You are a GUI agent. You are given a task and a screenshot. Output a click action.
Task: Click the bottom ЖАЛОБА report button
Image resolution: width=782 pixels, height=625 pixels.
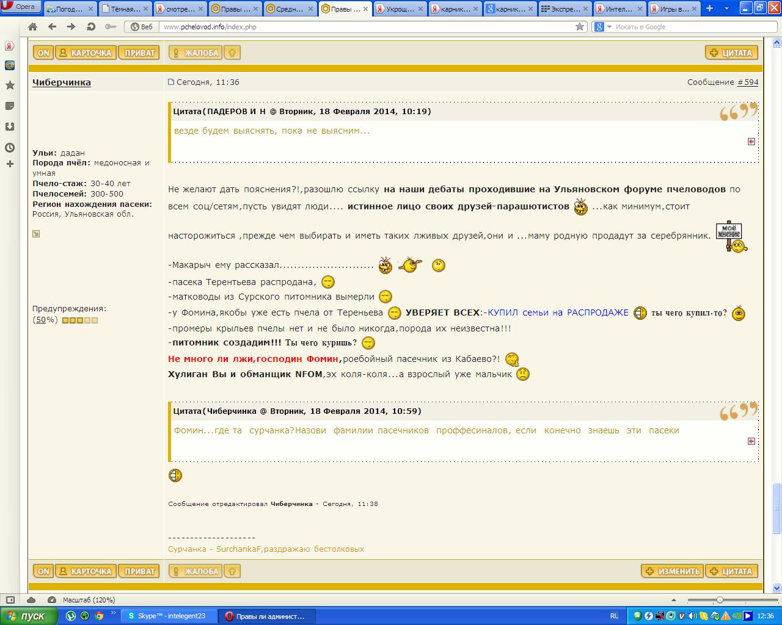tap(195, 571)
